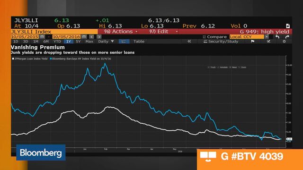Click the undo arrow icon

[x=277, y=37]
